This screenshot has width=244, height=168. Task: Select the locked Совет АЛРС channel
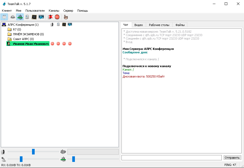tap(23, 39)
